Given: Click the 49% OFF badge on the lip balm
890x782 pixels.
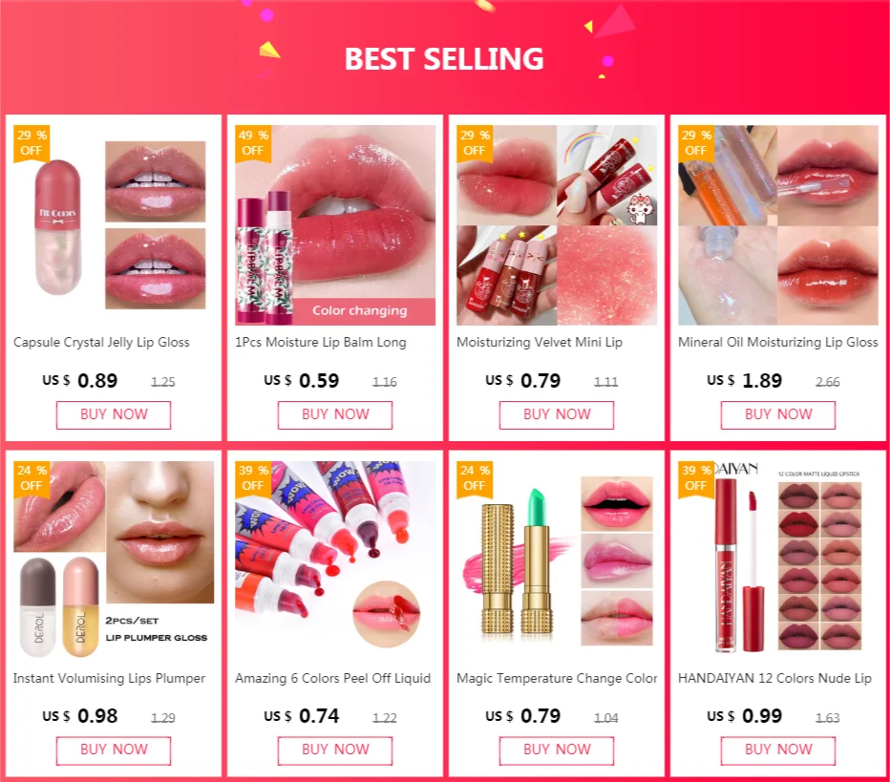Looking at the screenshot, I should tap(253, 143).
